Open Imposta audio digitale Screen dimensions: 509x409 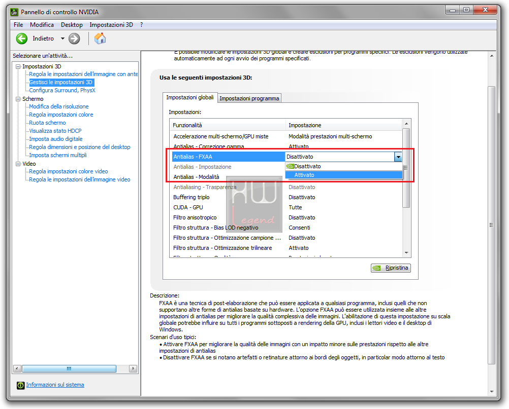coord(56,139)
